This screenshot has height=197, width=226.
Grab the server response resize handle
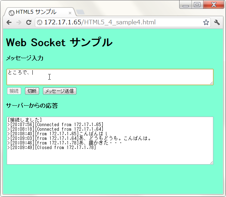click(212, 163)
